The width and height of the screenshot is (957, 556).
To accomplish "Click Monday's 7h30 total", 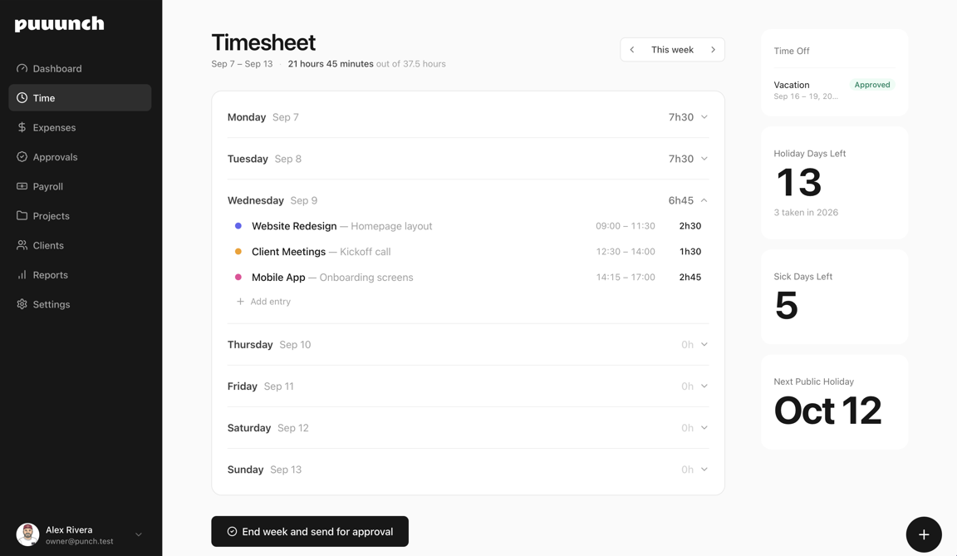I will pos(681,117).
